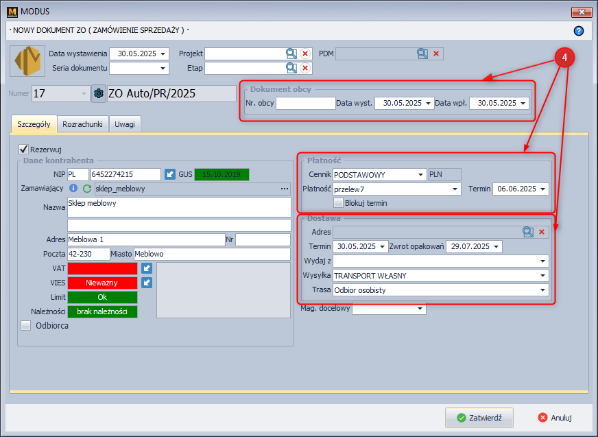Click the blue help question mark icon
The width and height of the screenshot is (598, 437).
pyautogui.click(x=578, y=31)
